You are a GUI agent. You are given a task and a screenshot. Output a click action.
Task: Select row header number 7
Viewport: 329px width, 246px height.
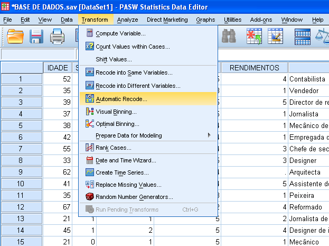(x=22, y=149)
